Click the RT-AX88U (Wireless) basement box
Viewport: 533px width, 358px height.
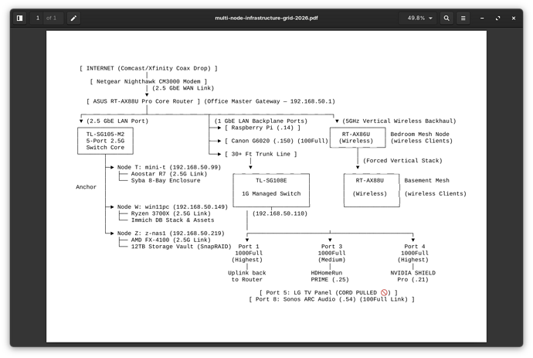372,190
